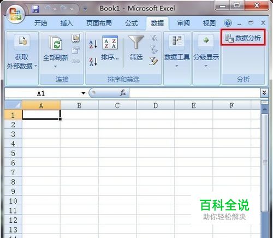Expand the 全部刷新 dropdown arrow
This screenshot has height=238, width=273.
55,67
